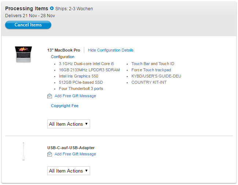Click the Force Touch trackpad line
Viewport: 238px width, 185px height.
pyautogui.click(x=151, y=70)
